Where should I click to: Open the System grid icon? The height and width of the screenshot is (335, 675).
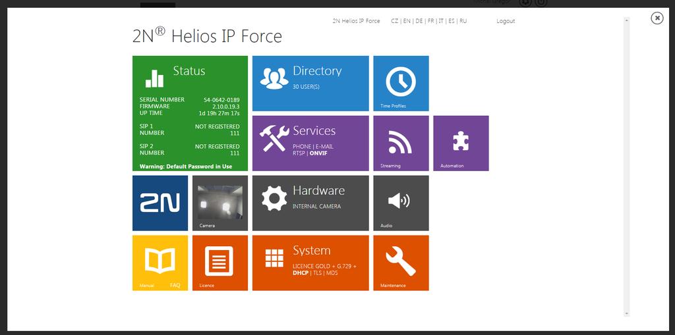274,258
